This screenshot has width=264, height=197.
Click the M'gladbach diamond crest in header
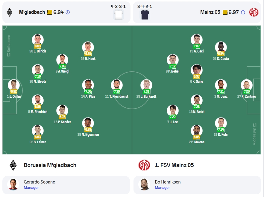tap(10, 12)
